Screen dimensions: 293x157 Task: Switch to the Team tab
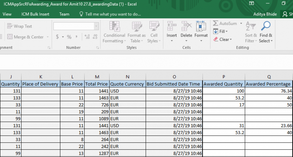point(64,14)
